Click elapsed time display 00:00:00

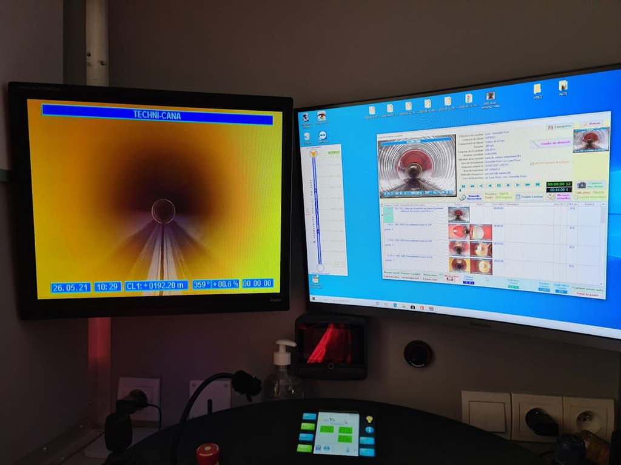[559, 184]
